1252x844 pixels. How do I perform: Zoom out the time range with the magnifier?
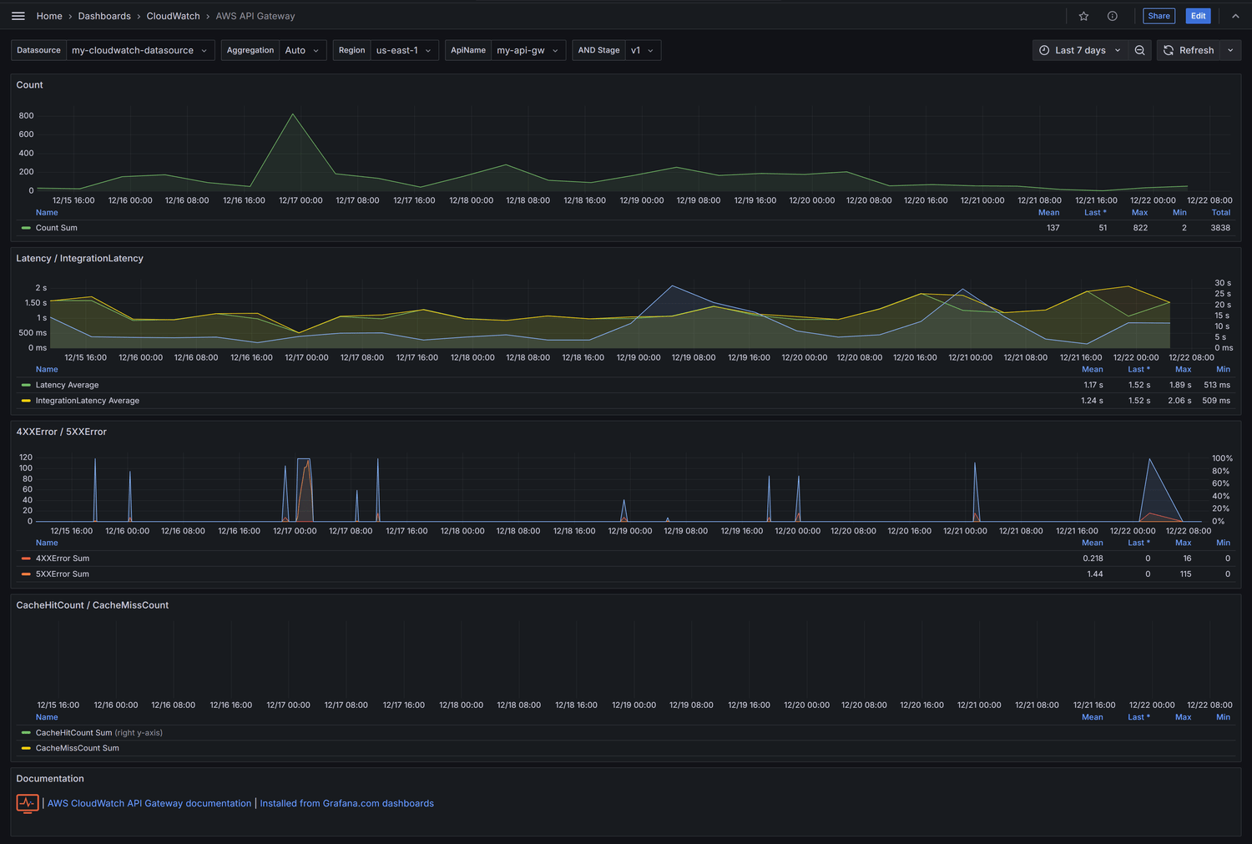1139,50
